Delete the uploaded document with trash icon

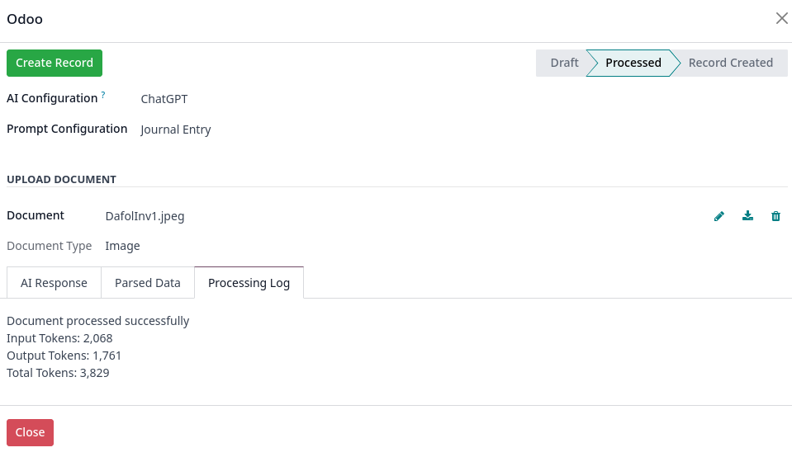tap(775, 216)
